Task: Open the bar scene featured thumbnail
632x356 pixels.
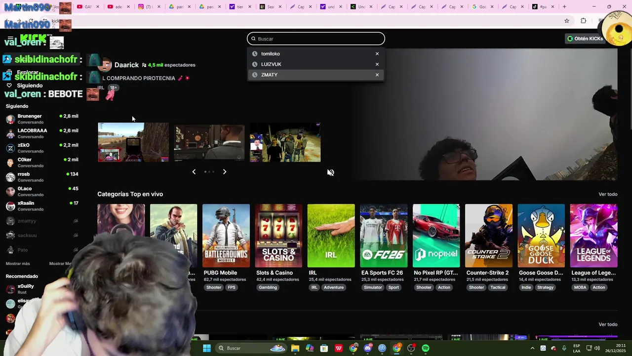Action: click(x=209, y=142)
